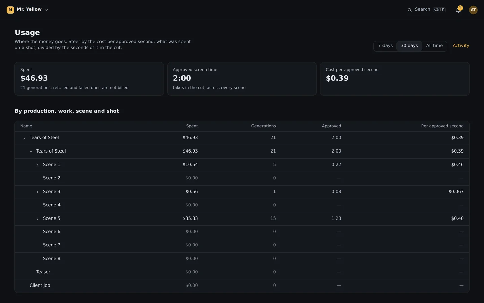Open the Mr. Yellow workspace dropdown chevron
This screenshot has height=303, width=484.
47,10
